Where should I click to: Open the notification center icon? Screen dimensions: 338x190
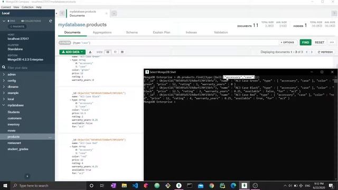(x=331, y=185)
